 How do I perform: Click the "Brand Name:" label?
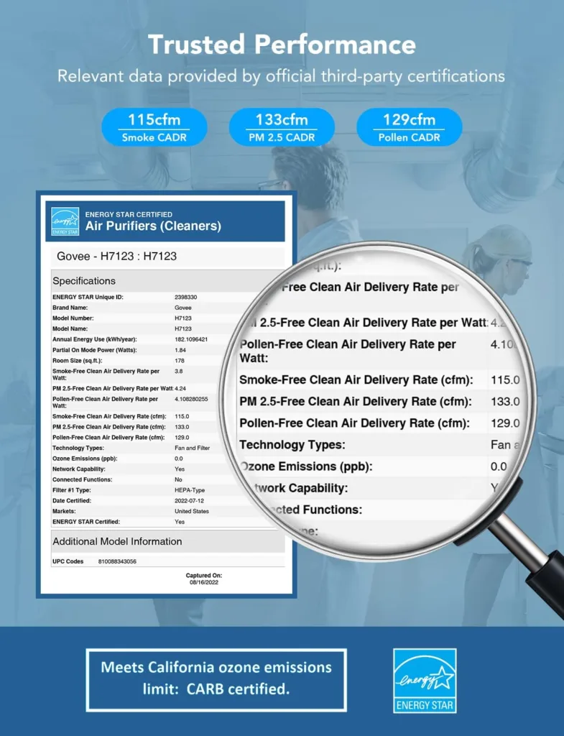point(70,308)
